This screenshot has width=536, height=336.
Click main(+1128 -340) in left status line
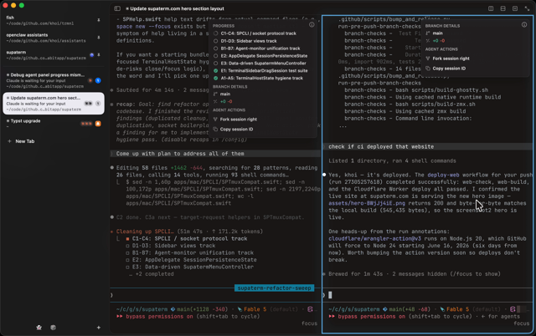202,309
